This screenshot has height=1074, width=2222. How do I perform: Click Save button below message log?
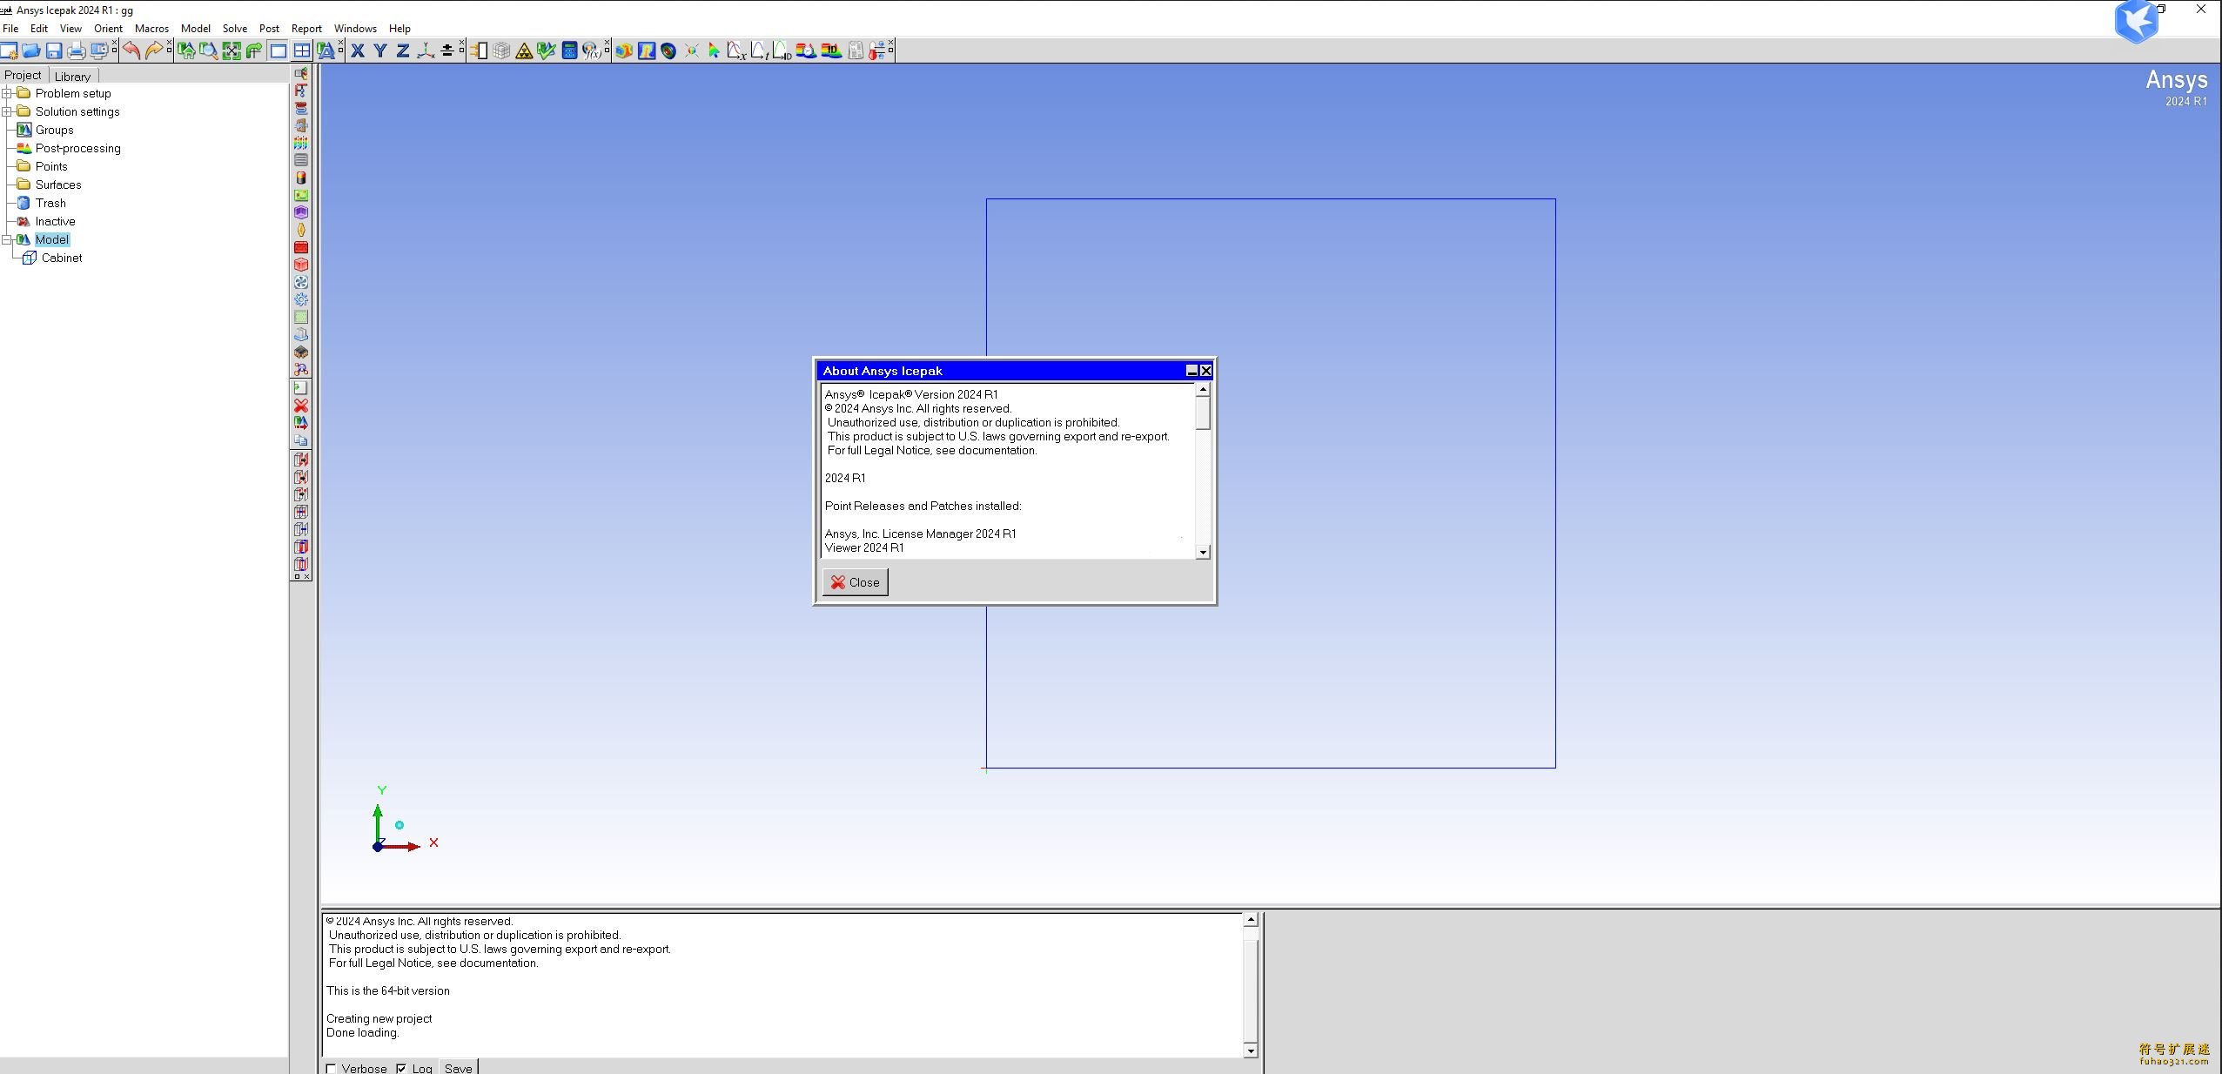[458, 1068]
